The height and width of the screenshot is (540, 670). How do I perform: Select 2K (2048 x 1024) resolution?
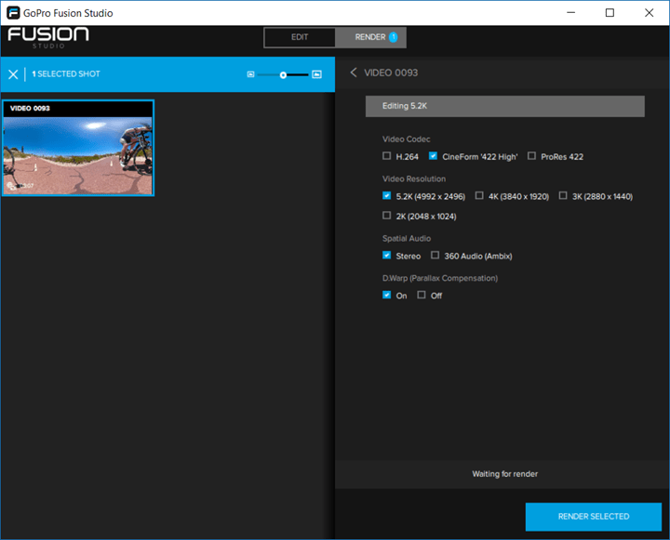pos(387,216)
